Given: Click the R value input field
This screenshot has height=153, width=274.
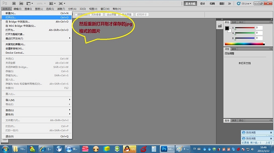Looking at the screenshot, I should 259,28.
